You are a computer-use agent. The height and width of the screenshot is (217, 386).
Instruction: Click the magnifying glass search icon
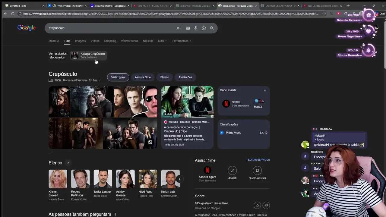pyautogui.click(x=212, y=28)
